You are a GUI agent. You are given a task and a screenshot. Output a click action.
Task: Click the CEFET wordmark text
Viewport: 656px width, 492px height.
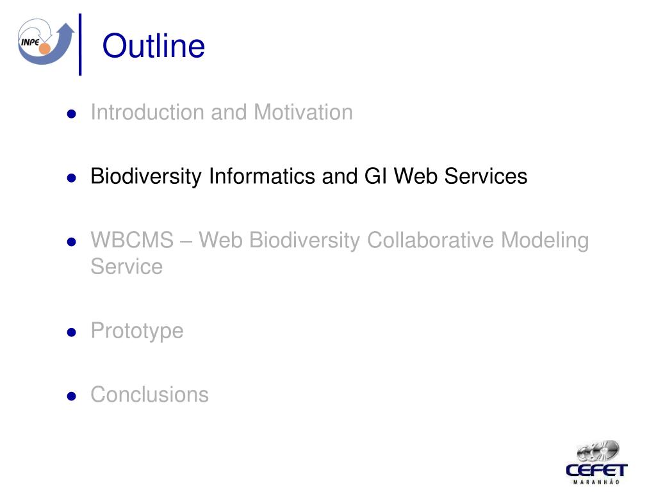click(597, 471)
